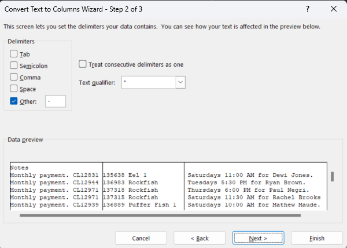
Task: Select the first preview column with Notes
Action: pyautogui.click(x=56, y=186)
